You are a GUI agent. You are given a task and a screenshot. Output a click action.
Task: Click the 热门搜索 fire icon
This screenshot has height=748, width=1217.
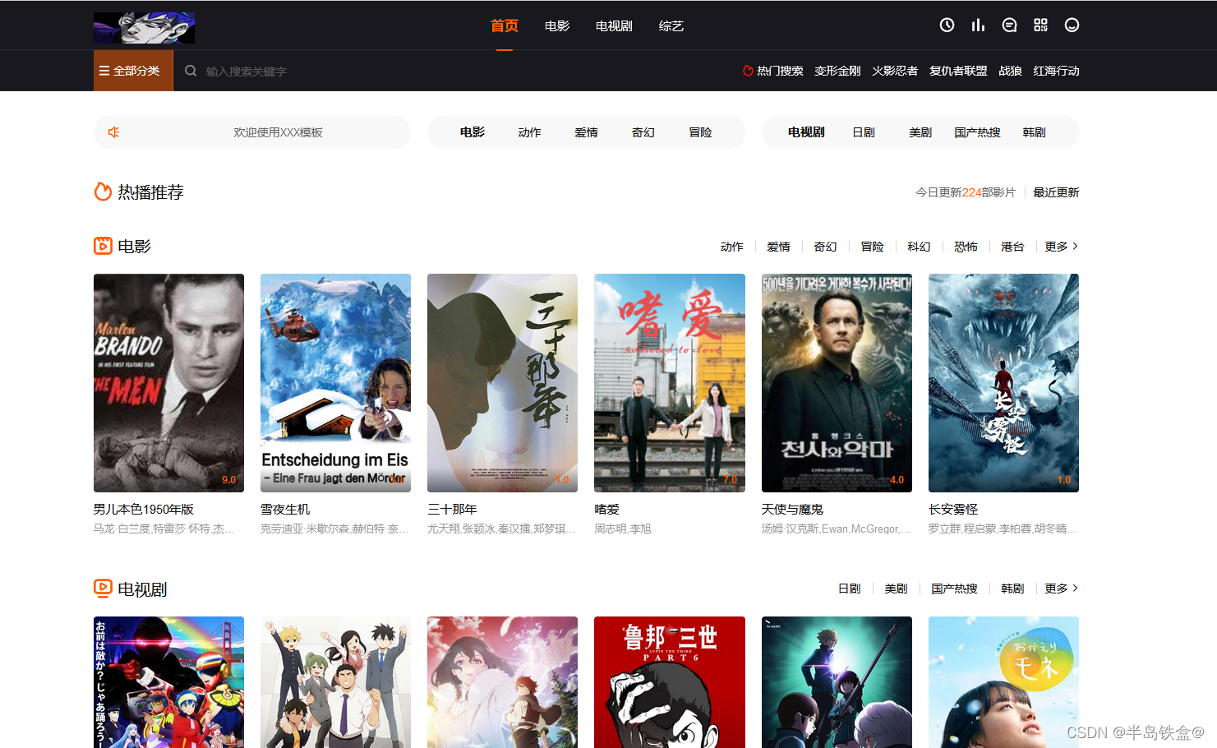(748, 71)
